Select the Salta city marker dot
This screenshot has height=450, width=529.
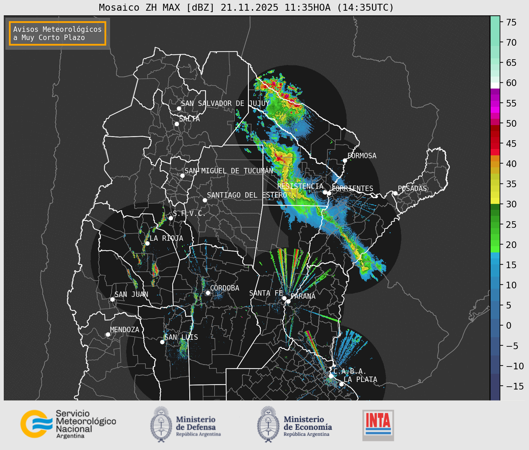(x=177, y=124)
